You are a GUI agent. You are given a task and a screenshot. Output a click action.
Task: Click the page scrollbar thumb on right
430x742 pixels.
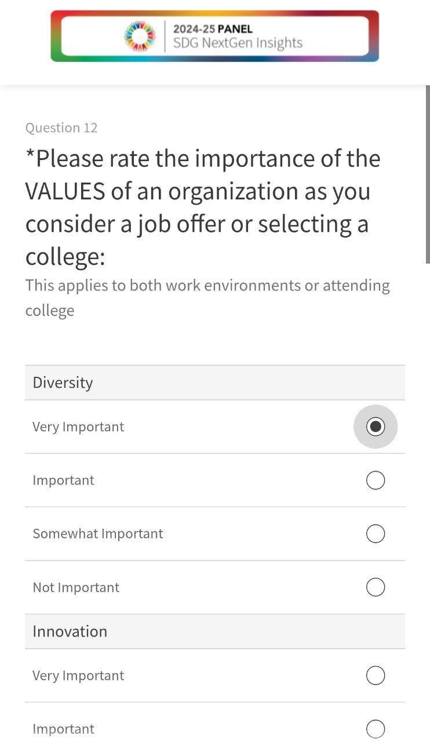(428, 174)
